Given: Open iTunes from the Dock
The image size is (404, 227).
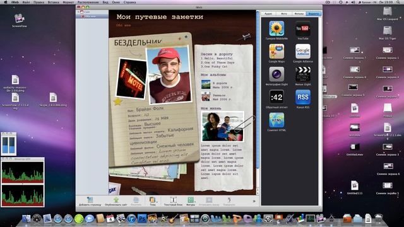Looking at the screenshot, I should pyautogui.click(x=131, y=219).
